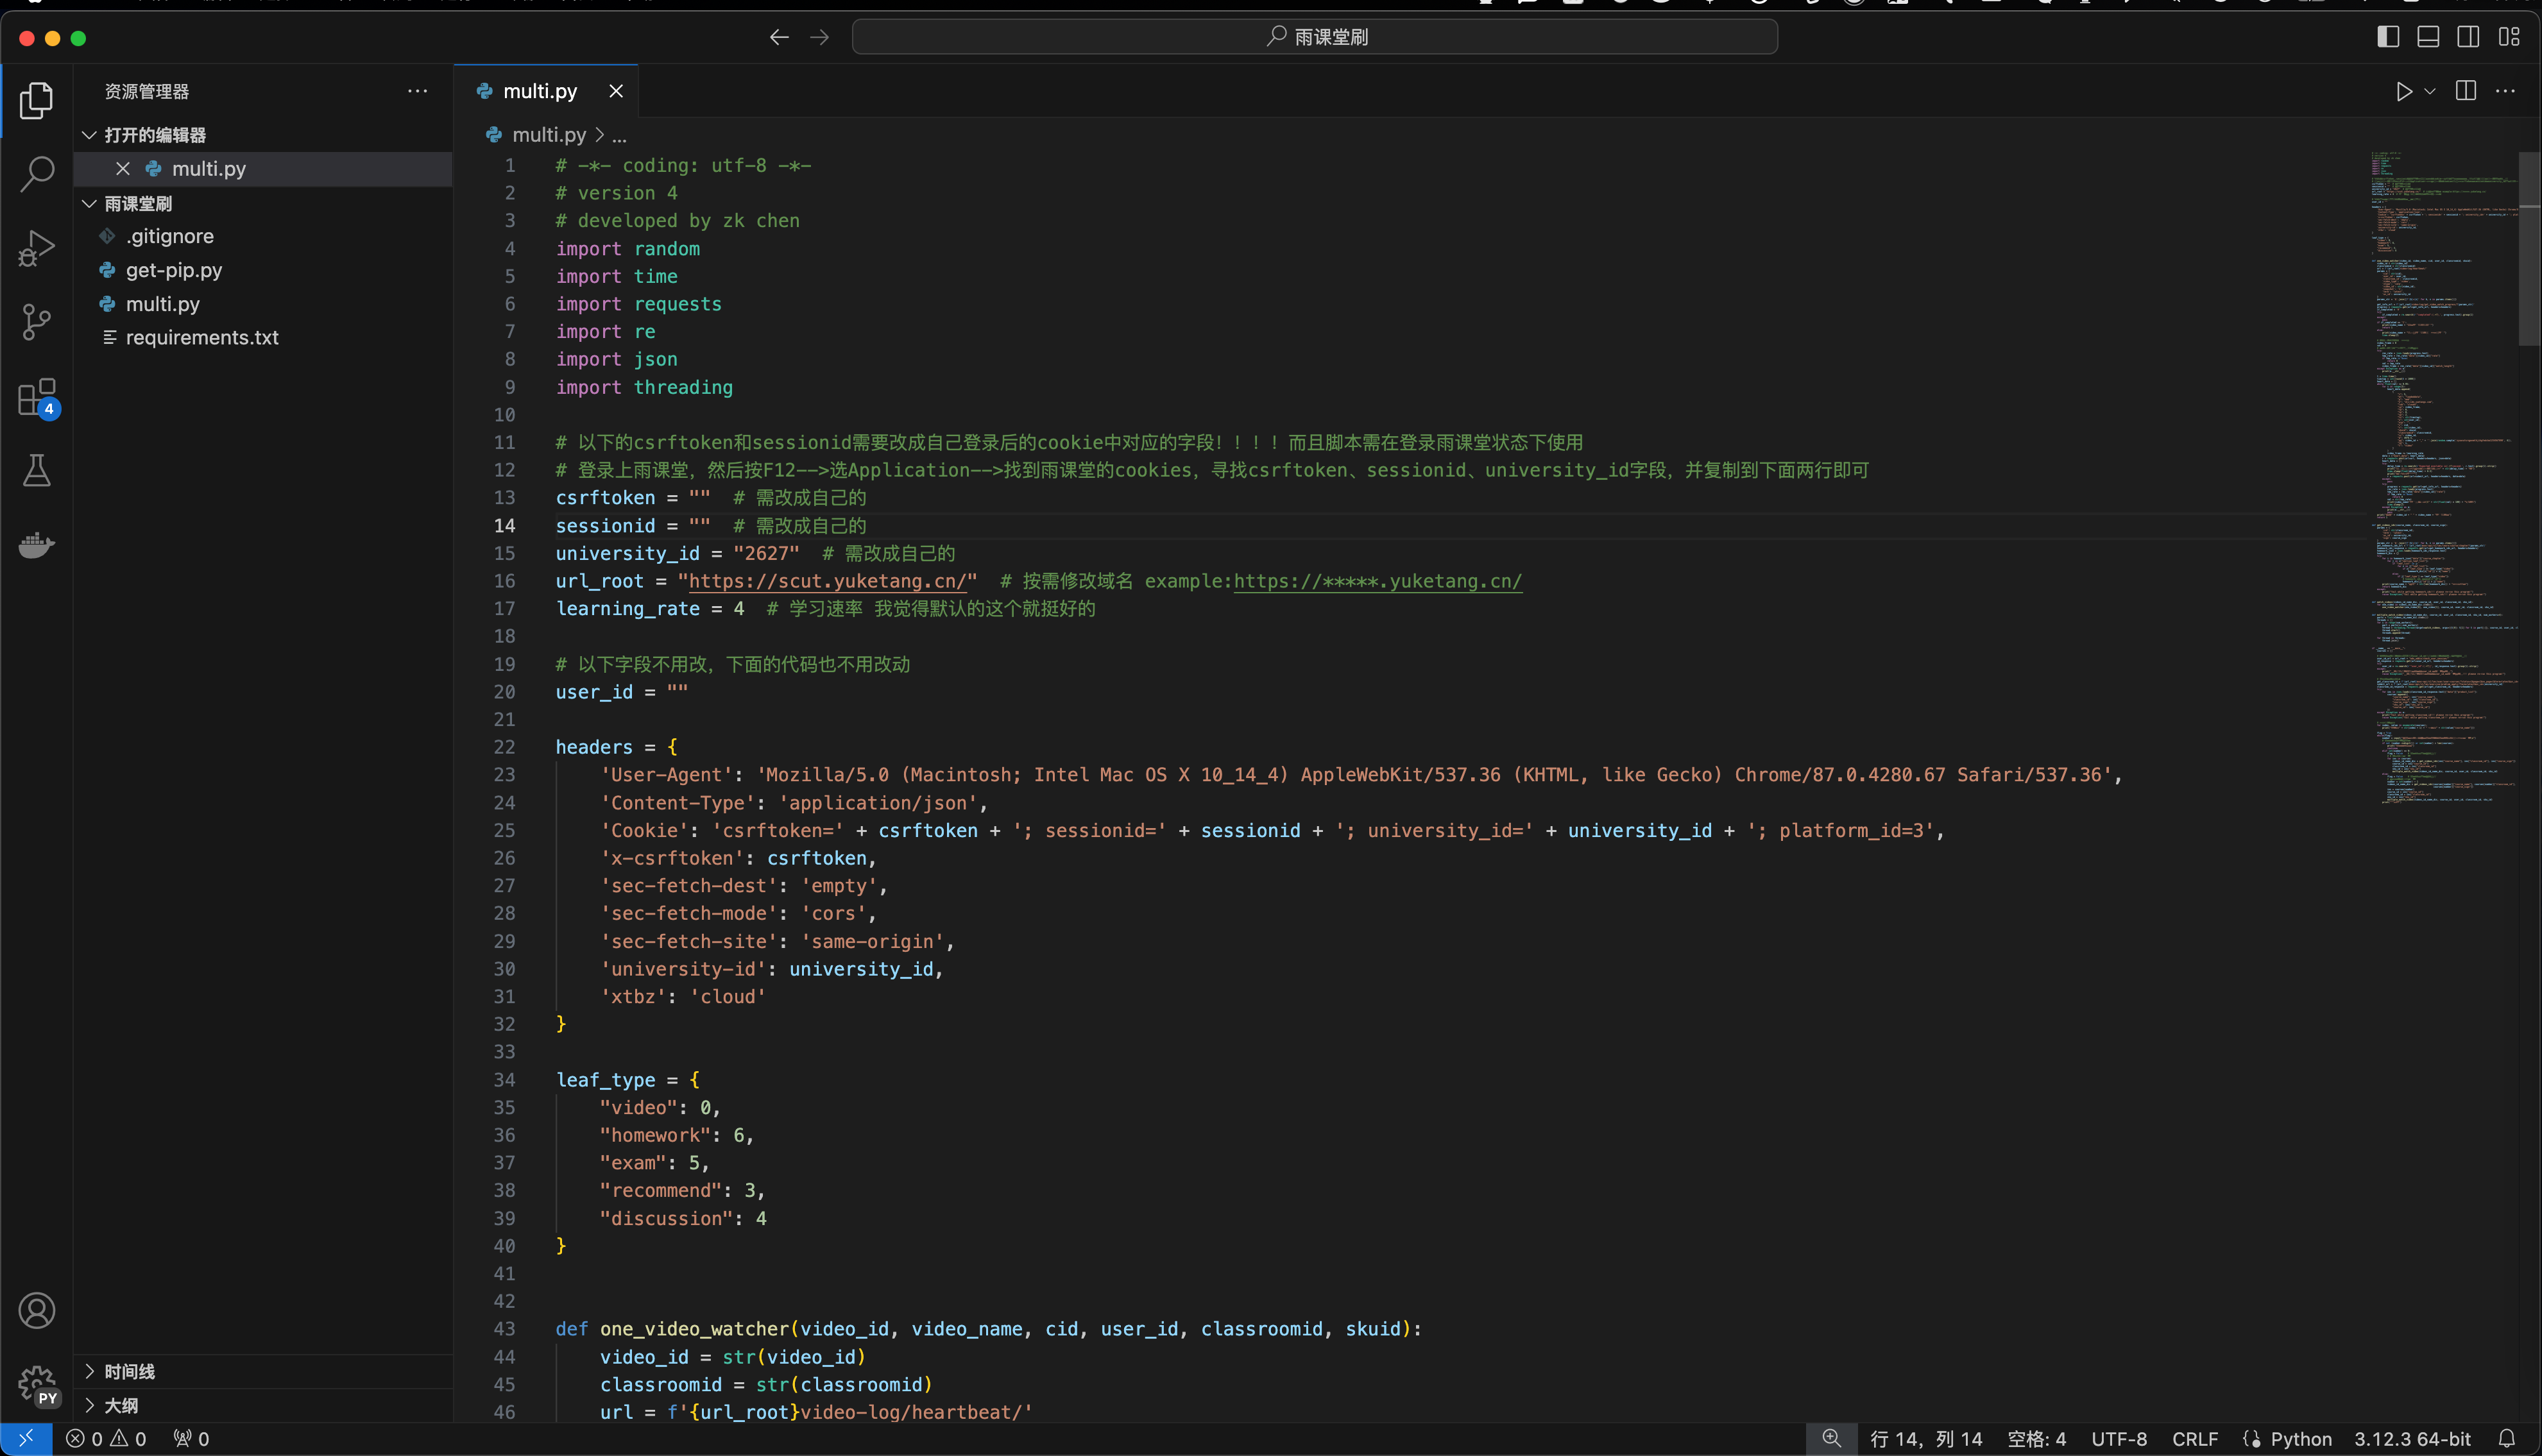Expand the 时间线 section

(130, 1371)
